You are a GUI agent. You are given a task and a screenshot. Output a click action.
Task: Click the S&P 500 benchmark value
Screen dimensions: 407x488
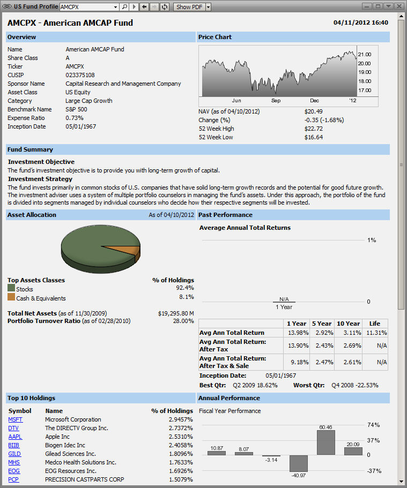(76, 109)
